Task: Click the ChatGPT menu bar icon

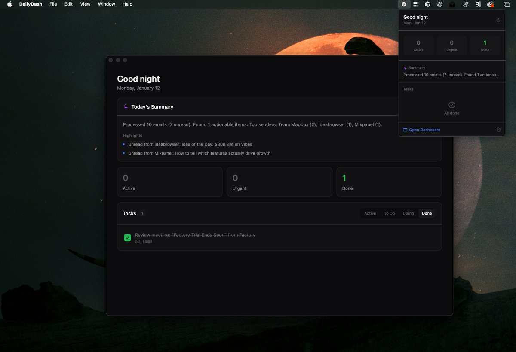Action: [439, 4]
